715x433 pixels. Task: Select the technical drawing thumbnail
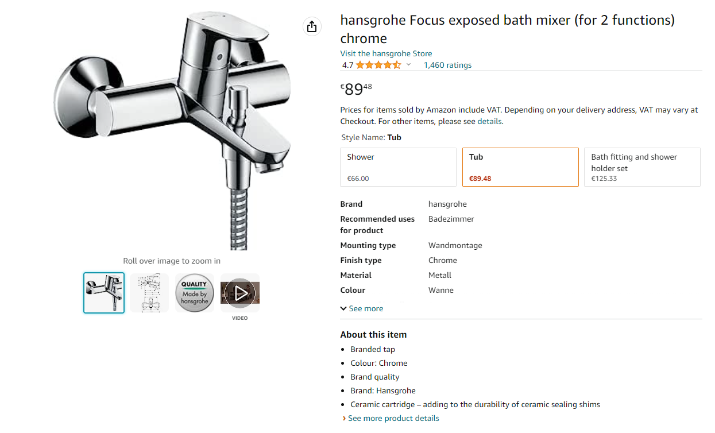[x=149, y=293]
